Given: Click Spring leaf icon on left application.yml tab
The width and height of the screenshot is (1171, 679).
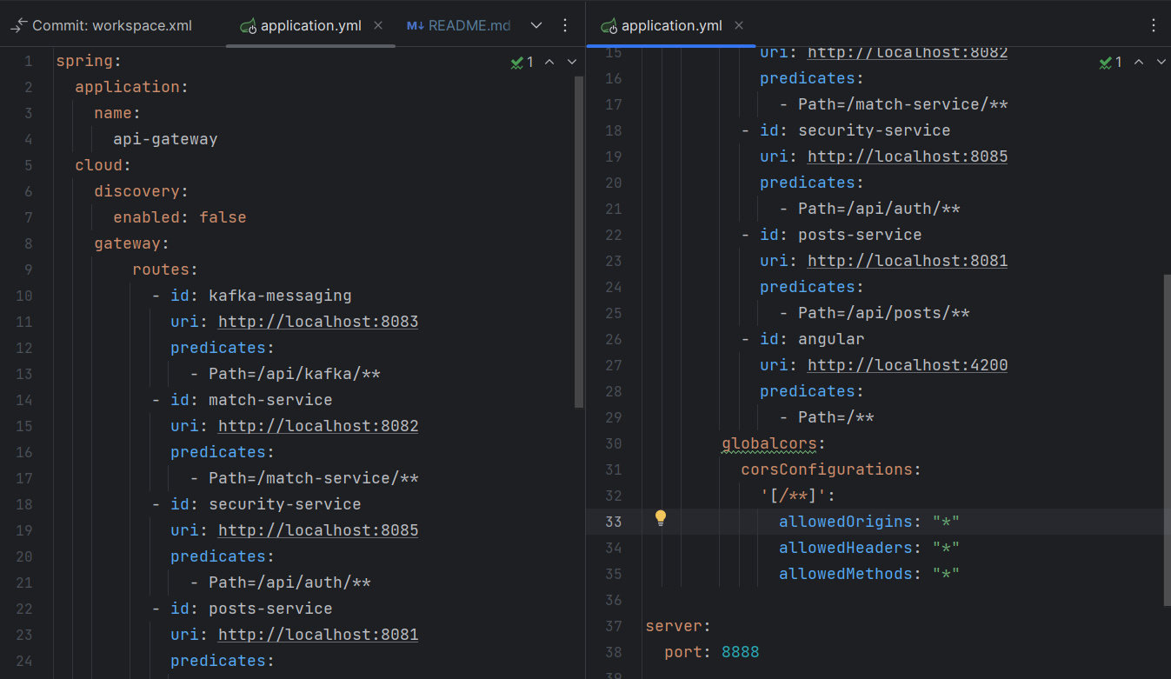Looking at the screenshot, I should (x=249, y=26).
